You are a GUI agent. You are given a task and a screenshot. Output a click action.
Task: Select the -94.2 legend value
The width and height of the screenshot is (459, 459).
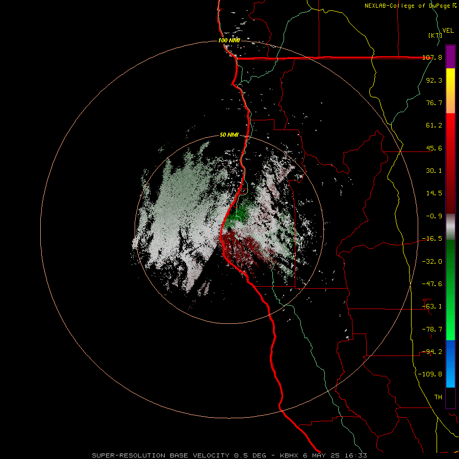pos(432,352)
